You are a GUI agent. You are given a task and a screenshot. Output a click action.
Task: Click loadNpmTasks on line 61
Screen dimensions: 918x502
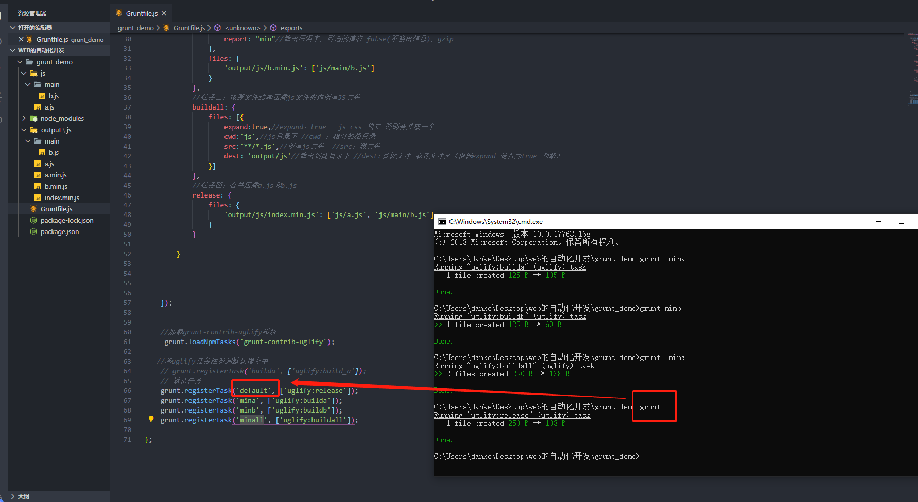coord(212,342)
